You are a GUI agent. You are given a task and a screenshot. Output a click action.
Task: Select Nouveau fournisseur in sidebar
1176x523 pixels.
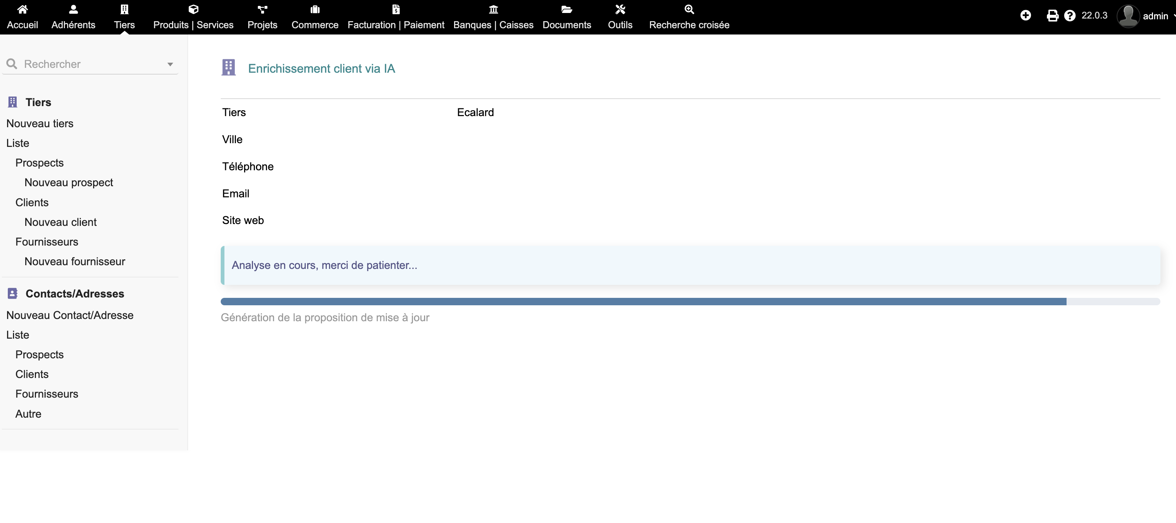[x=75, y=261]
